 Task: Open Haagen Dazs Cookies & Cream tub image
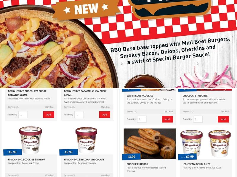(x=31, y=140)
